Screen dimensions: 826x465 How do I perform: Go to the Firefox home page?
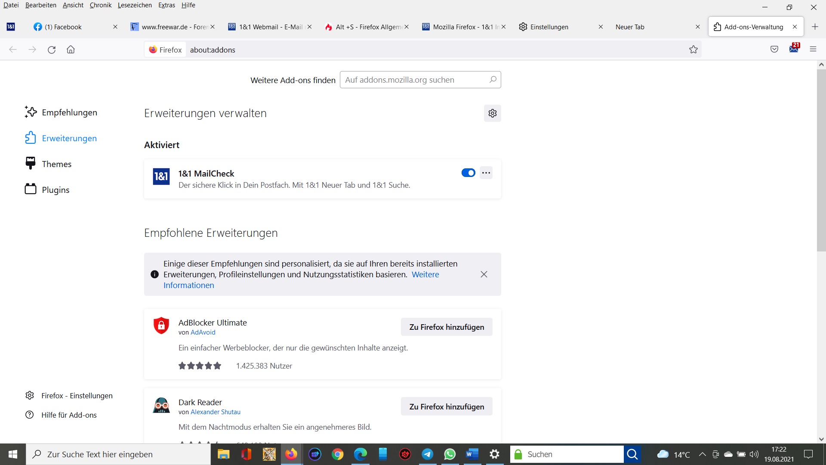(x=71, y=50)
